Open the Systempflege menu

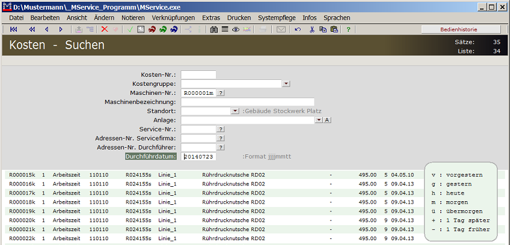click(x=277, y=18)
